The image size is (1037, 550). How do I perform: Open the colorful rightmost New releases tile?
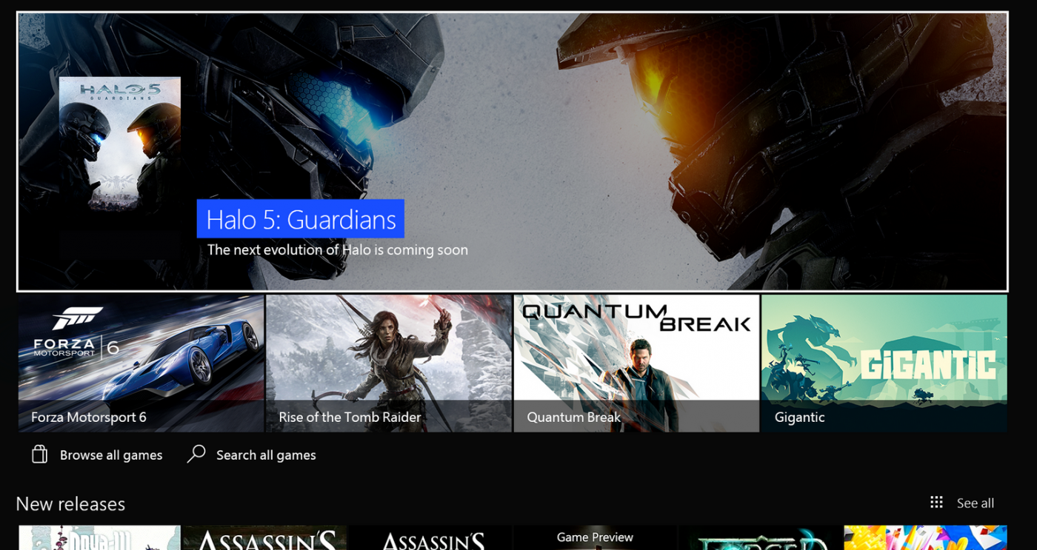(924, 540)
